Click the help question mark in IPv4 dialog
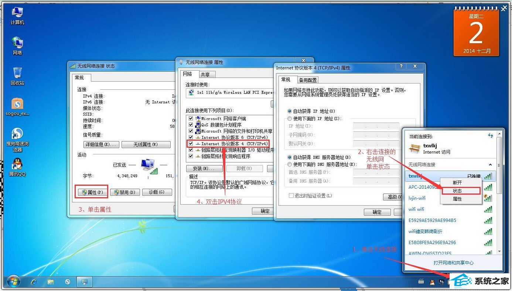Image resolution: width=512 pixels, height=291 pixels. pos(401,66)
